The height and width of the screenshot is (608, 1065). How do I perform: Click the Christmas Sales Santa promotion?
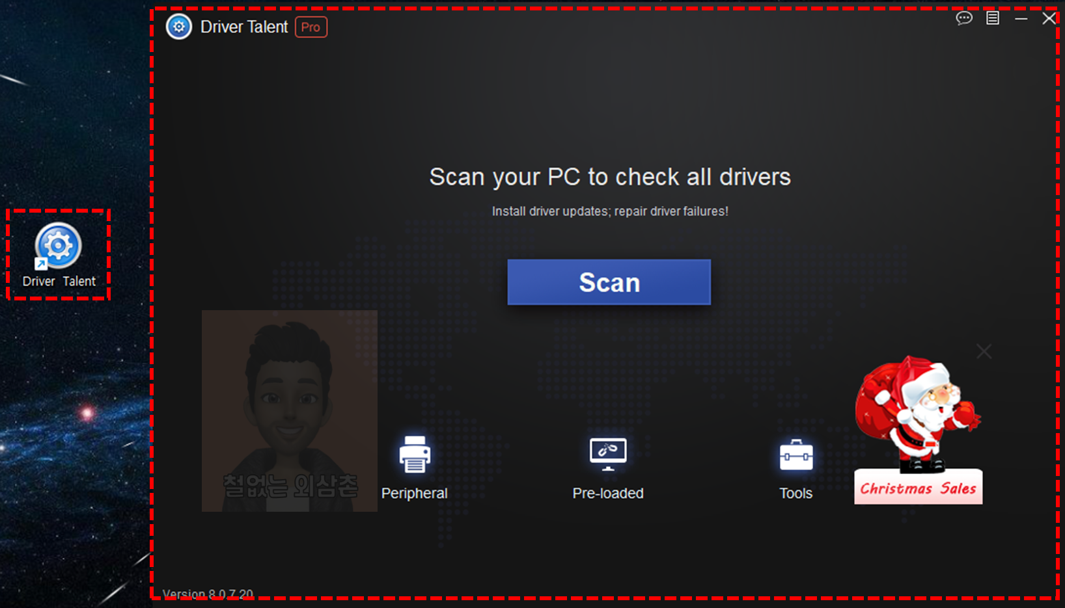[x=918, y=430]
